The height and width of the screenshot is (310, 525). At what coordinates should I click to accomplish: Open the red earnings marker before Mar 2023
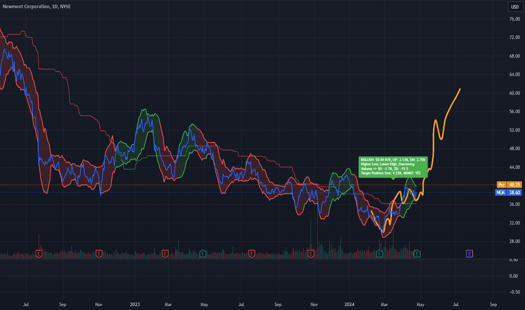coord(165,254)
